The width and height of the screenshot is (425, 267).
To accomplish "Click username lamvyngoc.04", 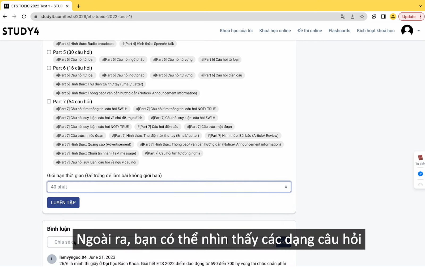I will point(73,257).
